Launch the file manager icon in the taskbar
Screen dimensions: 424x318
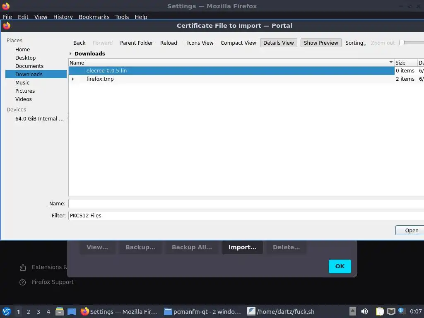coord(60,311)
